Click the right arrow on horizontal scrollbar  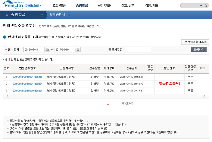(x=204, y=96)
